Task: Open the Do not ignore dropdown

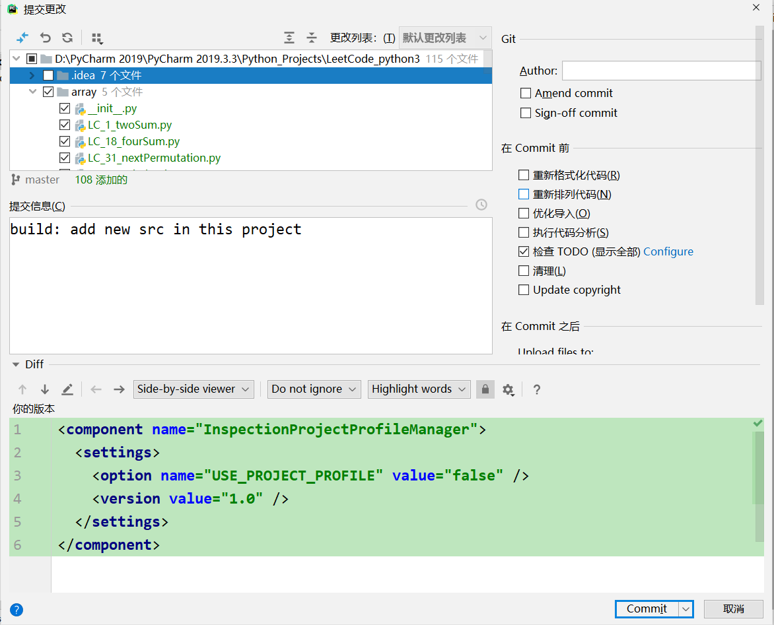Action: 314,389
